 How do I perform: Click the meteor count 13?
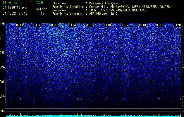(x=42, y=13)
